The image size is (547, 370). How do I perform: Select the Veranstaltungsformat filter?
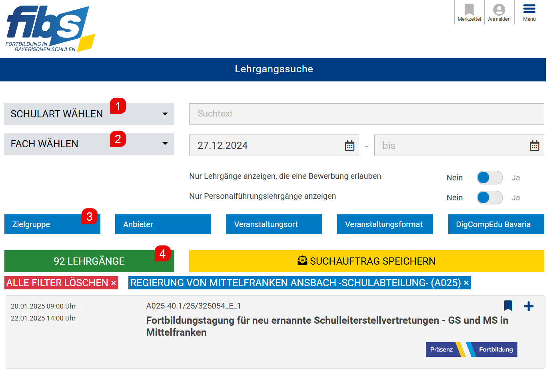(385, 224)
